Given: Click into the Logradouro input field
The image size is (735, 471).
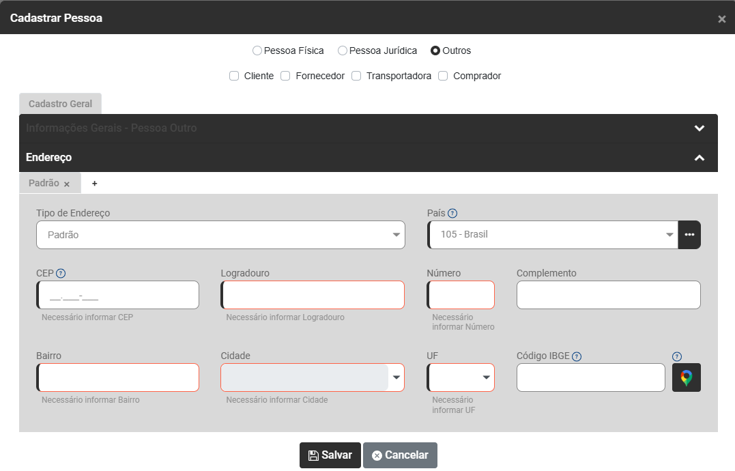Looking at the screenshot, I should coord(313,295).
